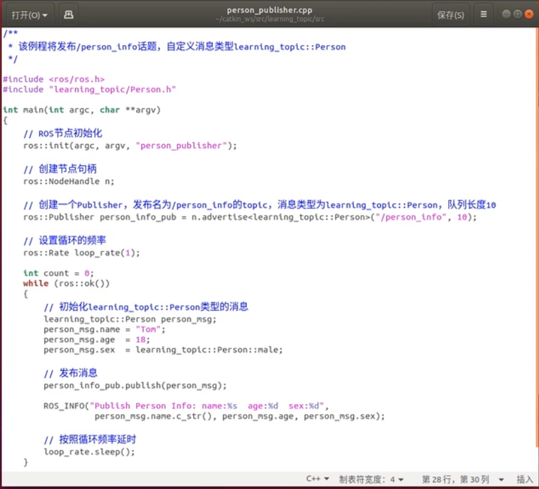The image size is (539, 489).
Task: Click the line '#include <ros/ros.h>'
Action: coord(54,79)
